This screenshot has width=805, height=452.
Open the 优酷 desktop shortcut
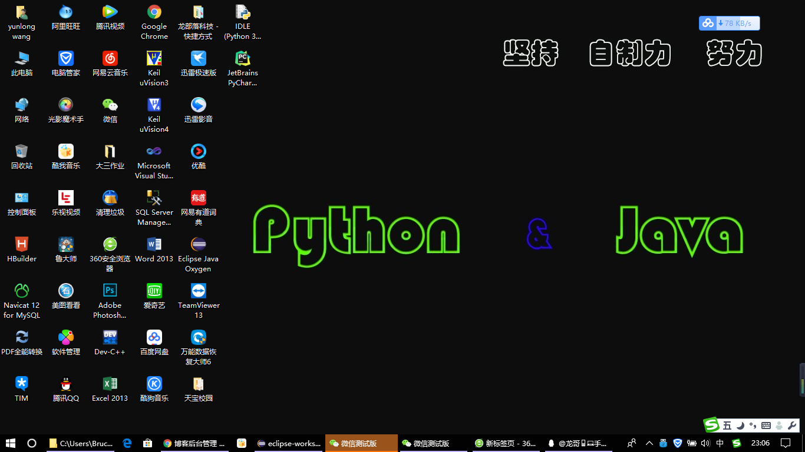199,157
